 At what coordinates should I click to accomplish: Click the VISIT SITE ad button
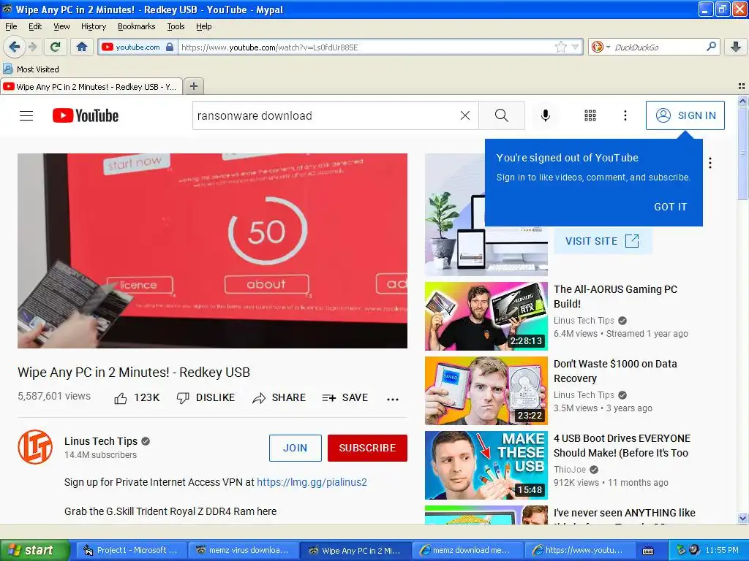point(602,241)
